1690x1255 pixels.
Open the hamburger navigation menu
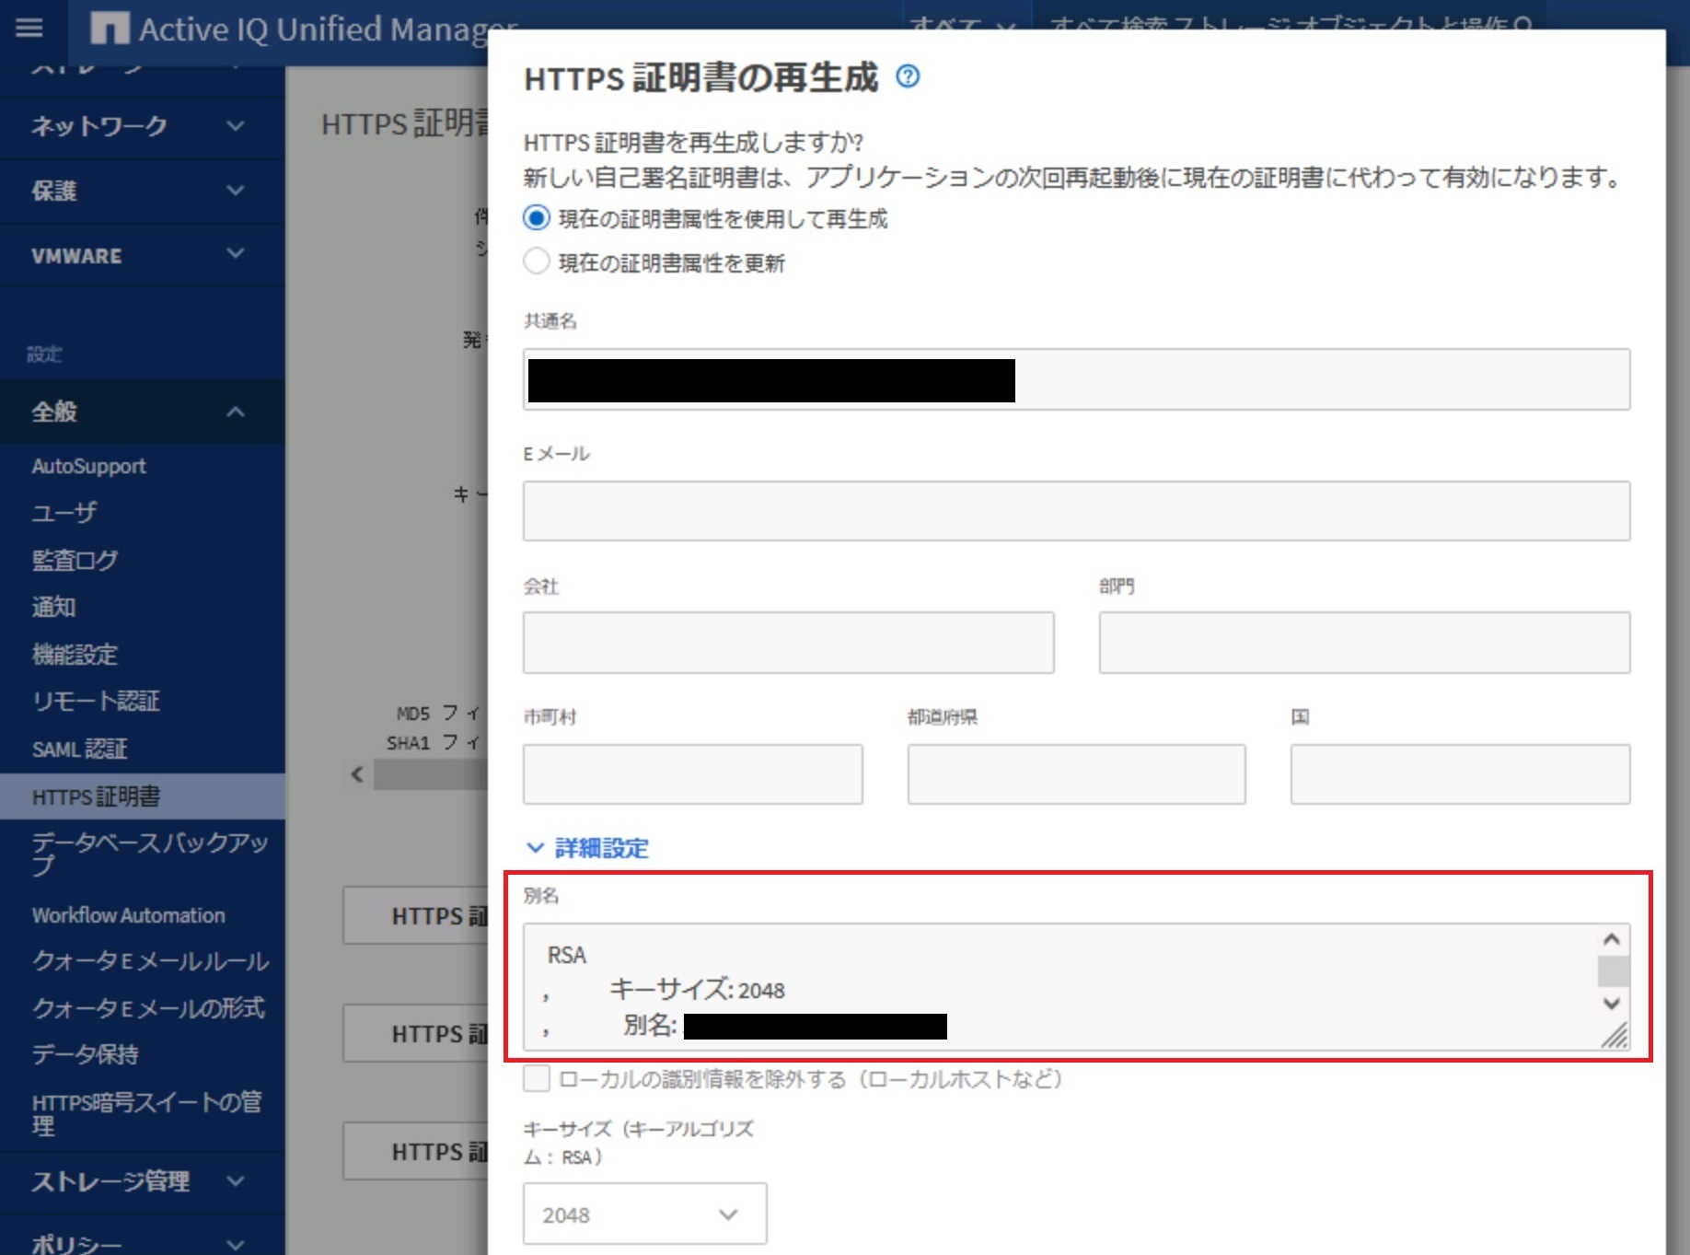[29, 28]
